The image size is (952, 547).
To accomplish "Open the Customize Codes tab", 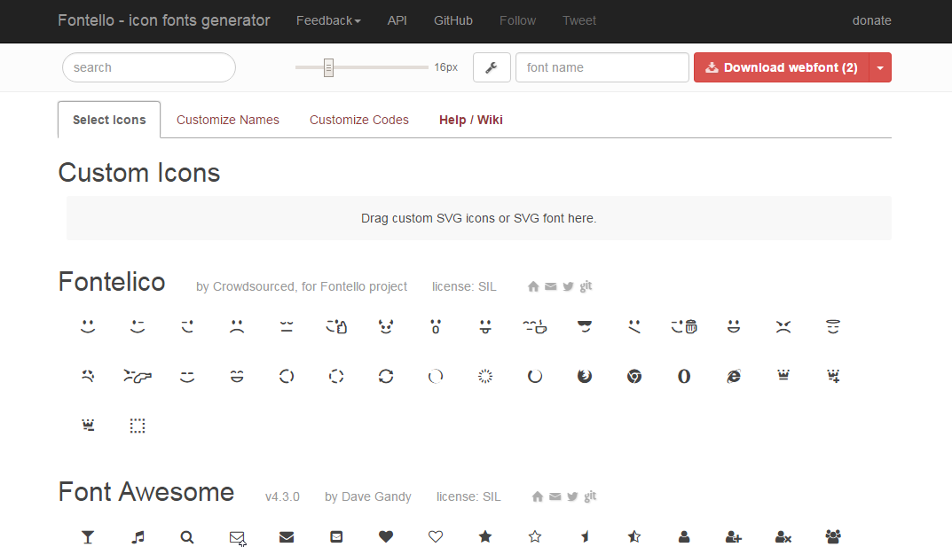I will 359,120.
